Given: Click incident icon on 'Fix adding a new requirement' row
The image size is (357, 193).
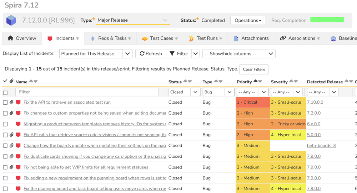Looking at the screenshot, I should 18,178.
